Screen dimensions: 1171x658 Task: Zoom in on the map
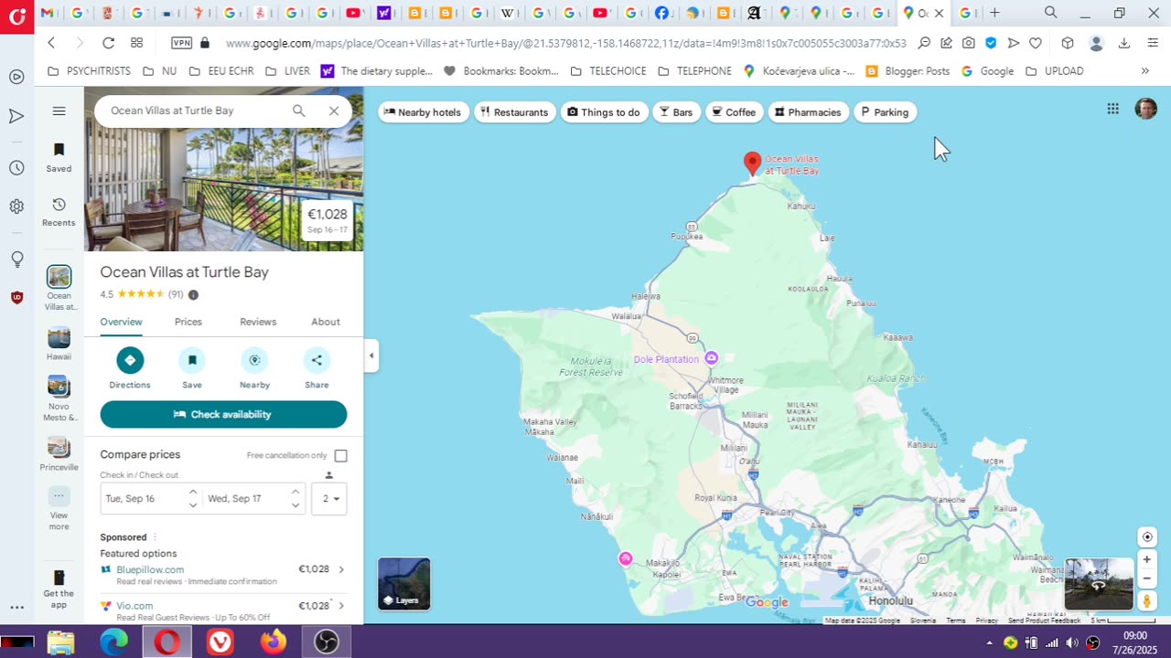[1147, 559]
